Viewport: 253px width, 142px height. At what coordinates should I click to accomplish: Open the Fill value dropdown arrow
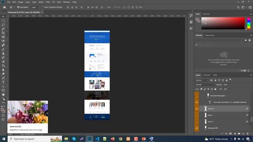(x=230, y=89)
